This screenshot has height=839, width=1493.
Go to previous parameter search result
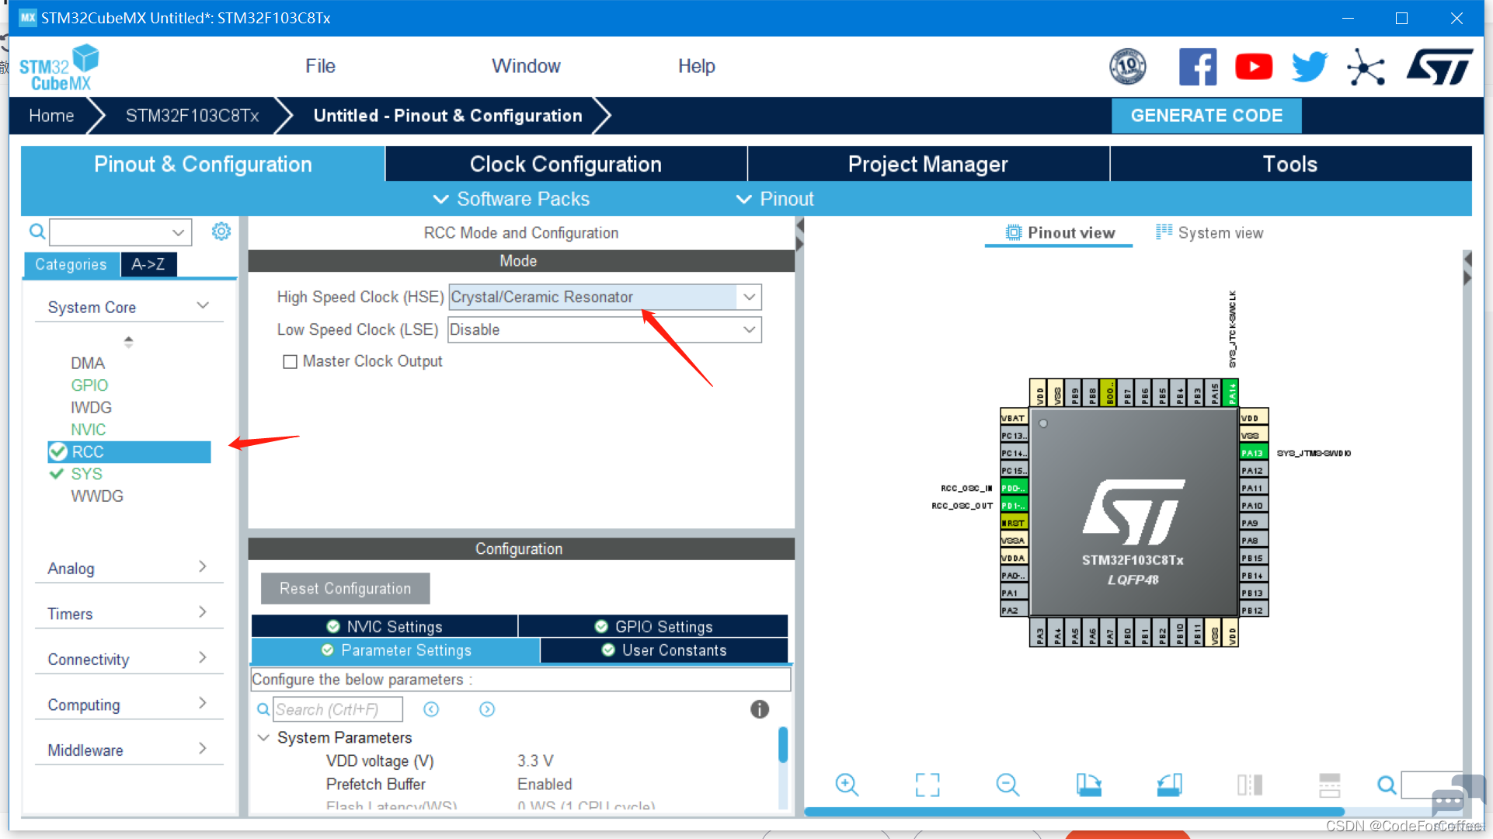coord(431,709)
